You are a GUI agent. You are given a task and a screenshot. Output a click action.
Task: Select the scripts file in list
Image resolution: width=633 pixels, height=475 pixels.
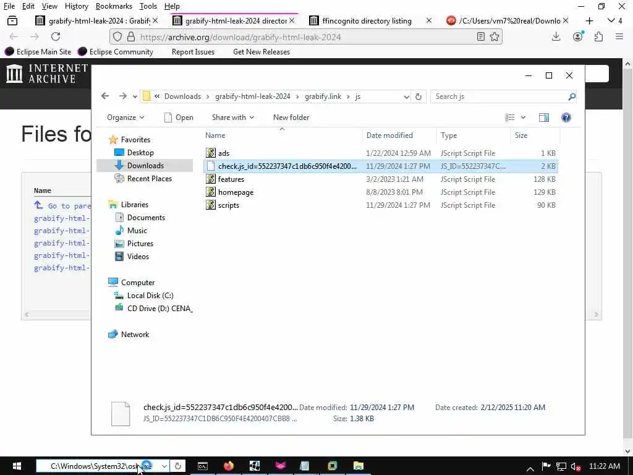click(380, 205)
